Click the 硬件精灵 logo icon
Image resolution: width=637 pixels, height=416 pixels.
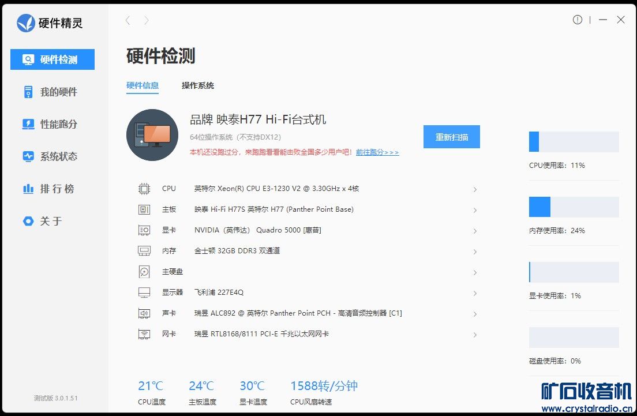pos(25,23)
